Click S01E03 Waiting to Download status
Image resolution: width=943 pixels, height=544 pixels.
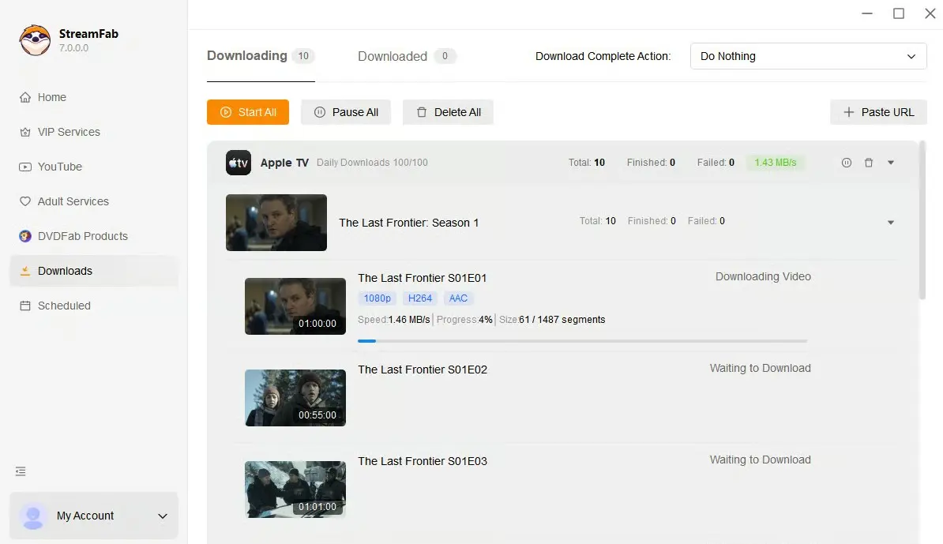(761, 460)
